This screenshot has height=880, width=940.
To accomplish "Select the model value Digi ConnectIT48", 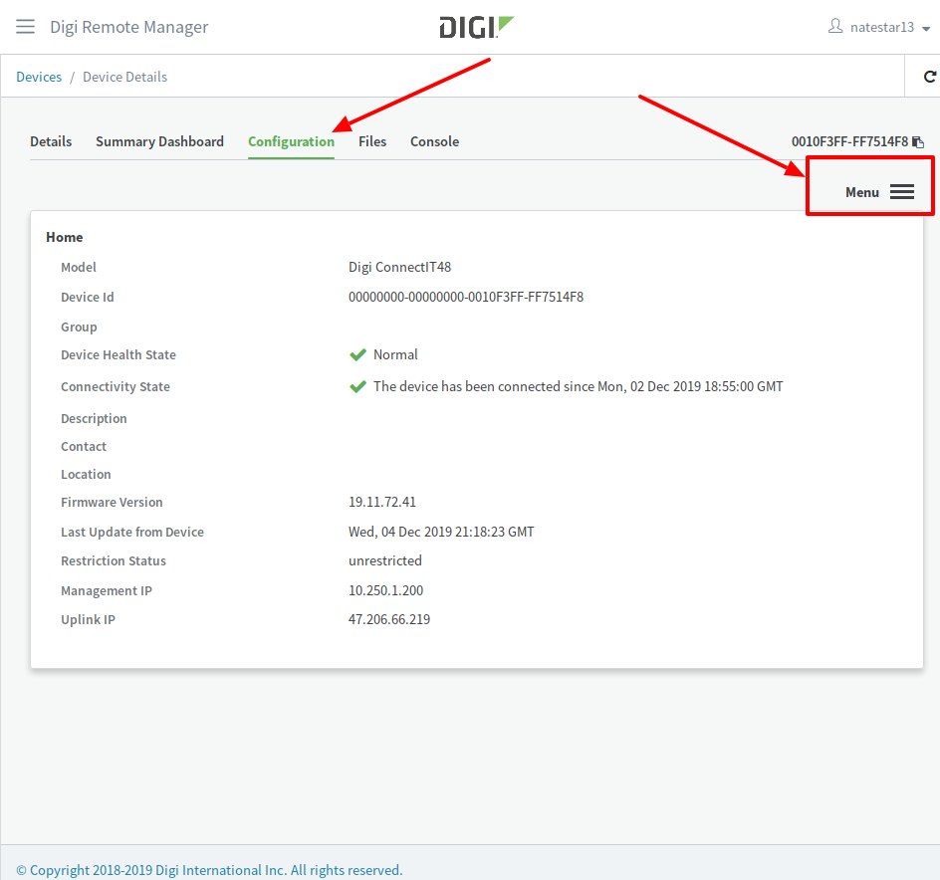I will point(400,267).
